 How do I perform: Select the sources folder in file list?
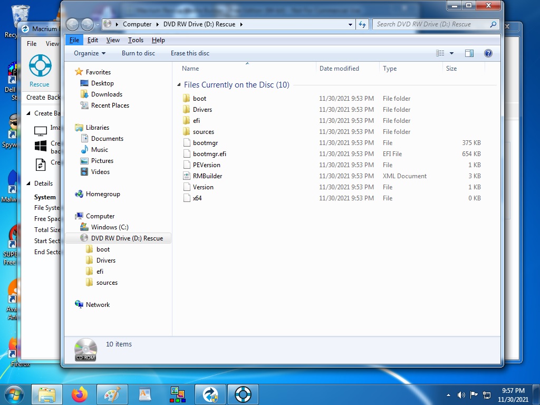point(203,131)
